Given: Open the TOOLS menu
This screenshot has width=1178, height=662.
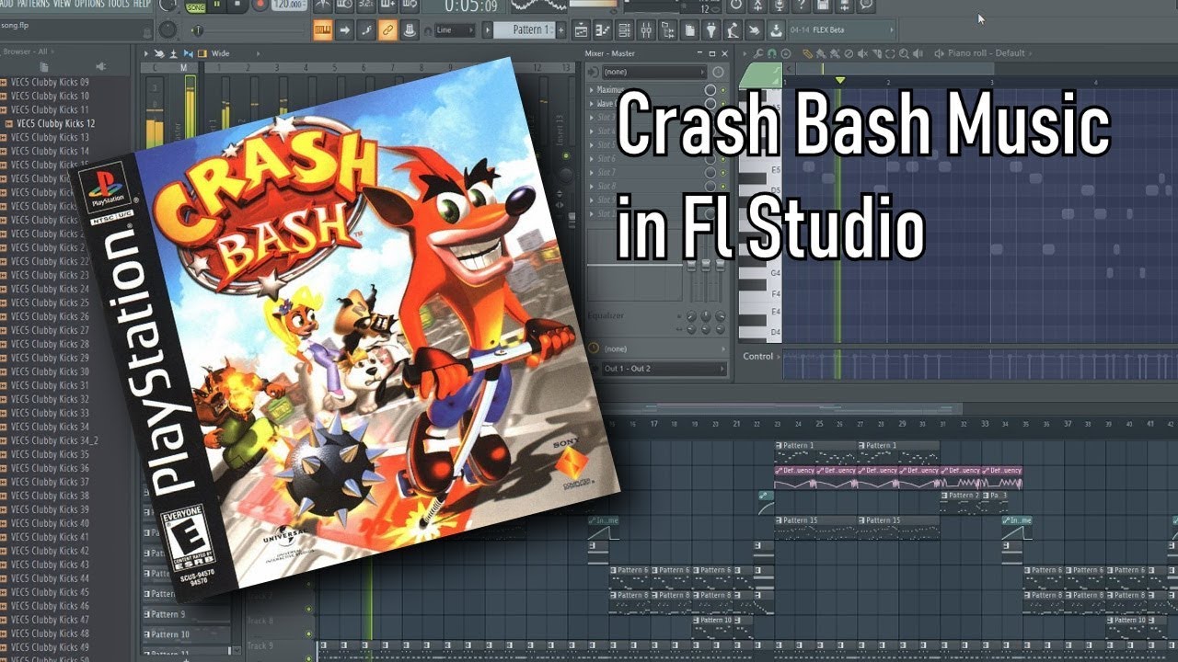Looking at the screenshot, I should (119, 4).
